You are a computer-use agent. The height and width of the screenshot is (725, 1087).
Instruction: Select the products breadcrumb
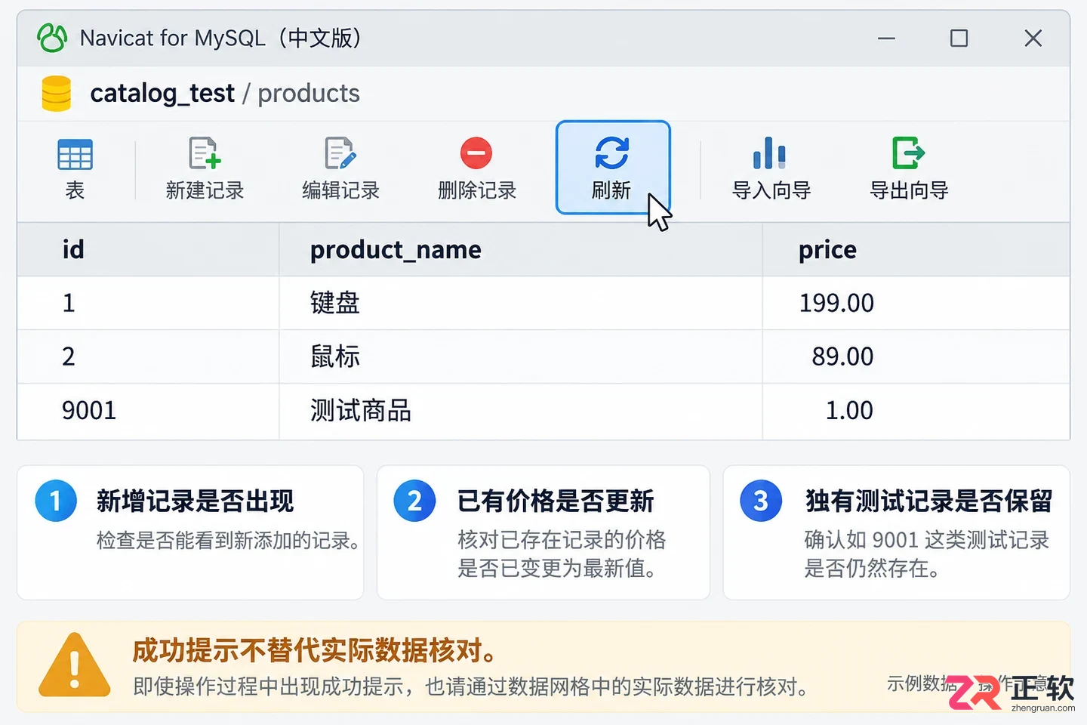click(x=309, y=94)
